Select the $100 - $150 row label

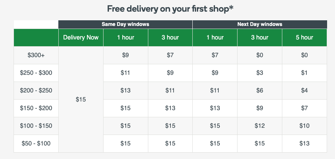point(36,126)
